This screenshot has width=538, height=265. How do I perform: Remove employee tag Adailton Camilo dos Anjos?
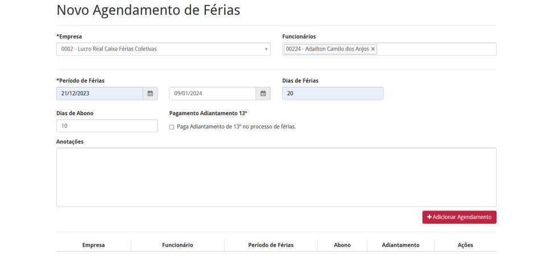coord(373,49)
